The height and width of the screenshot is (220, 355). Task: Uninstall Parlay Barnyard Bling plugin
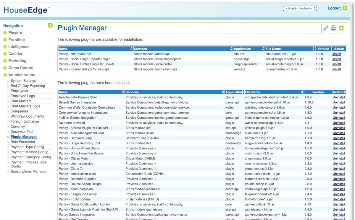pyautogui.click(x=339, y=138)
